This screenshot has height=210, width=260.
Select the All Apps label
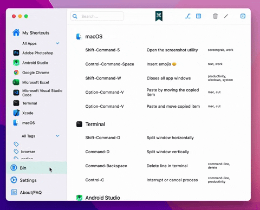click(x=29, y=43)
